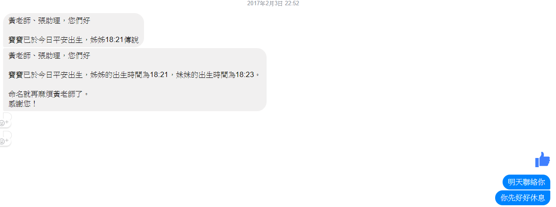Viewport: 556px width, 207px height.
Task: Click the 2017年2月3日 22:52 timestamp
Action: [x=273, y=3]
